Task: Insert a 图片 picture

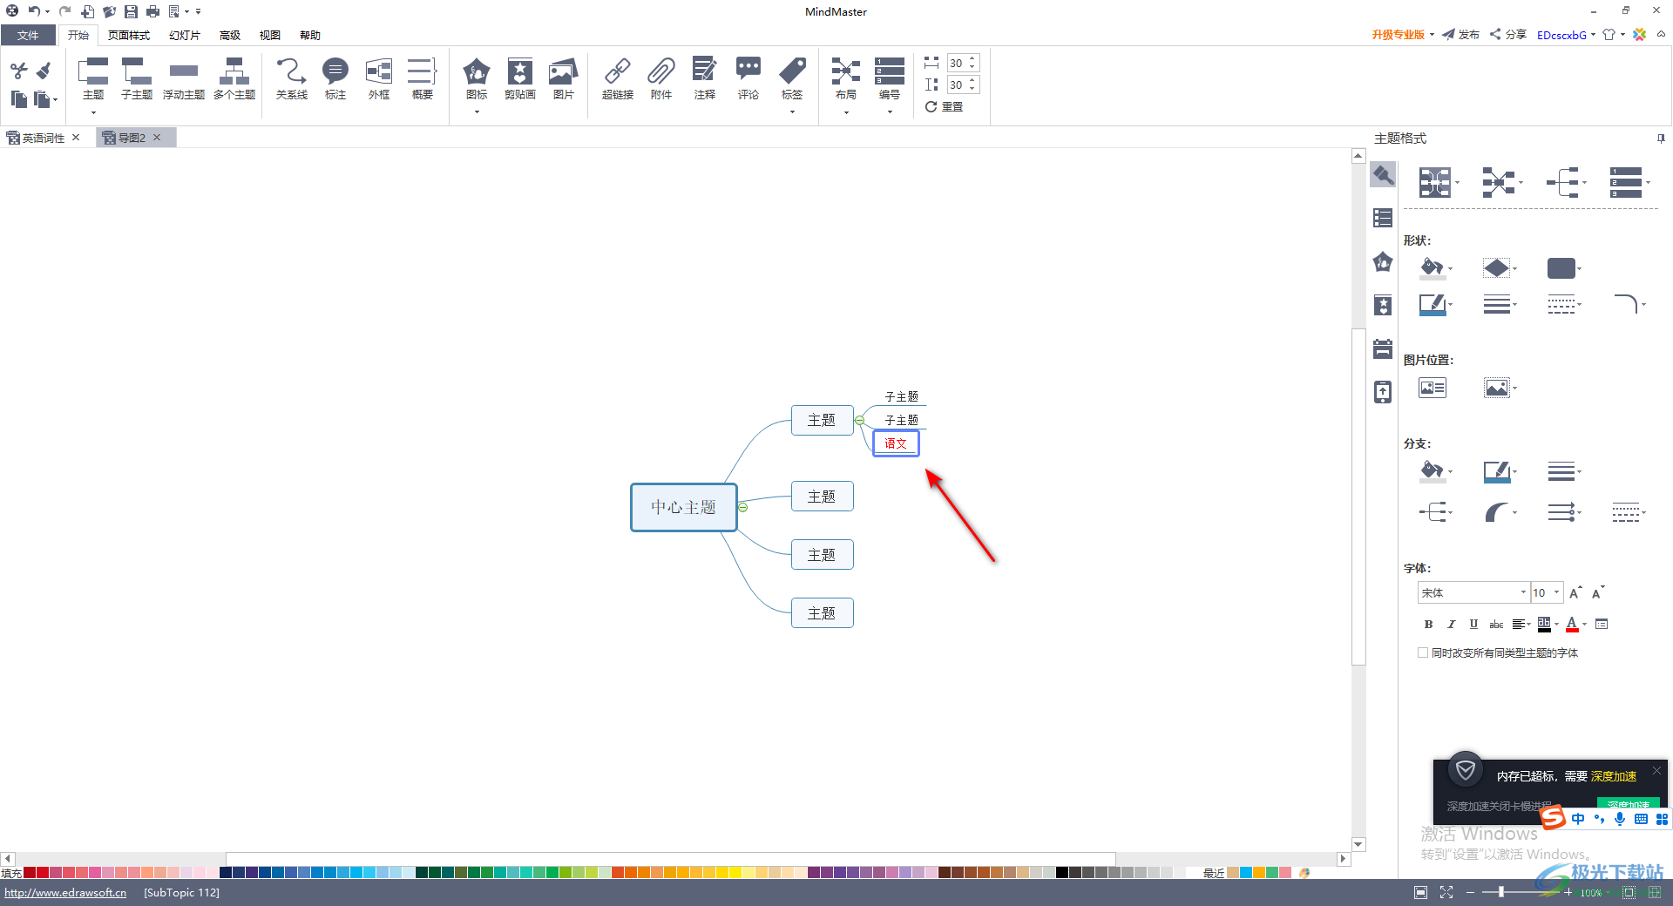Action: click(564, 78)
